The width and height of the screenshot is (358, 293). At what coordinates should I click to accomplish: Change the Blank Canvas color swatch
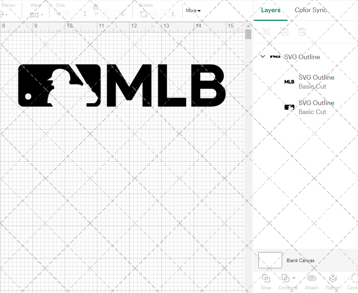point(270,260)
